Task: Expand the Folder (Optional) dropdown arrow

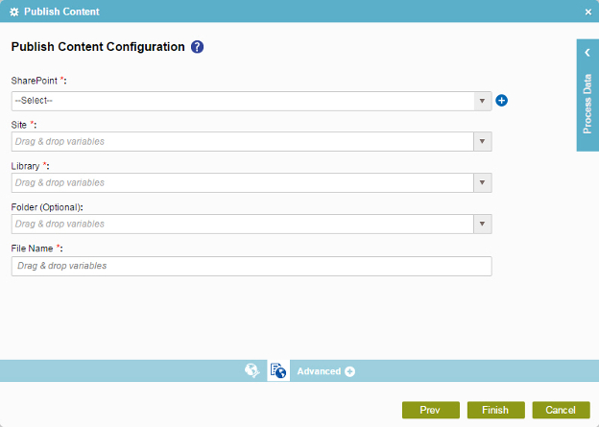Action: click(x=483, y=225)
